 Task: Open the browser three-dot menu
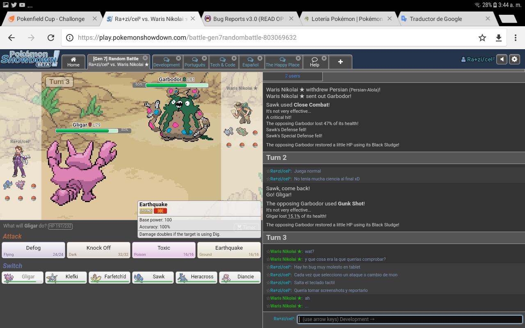pyautogui.click(x=516, y=38)
